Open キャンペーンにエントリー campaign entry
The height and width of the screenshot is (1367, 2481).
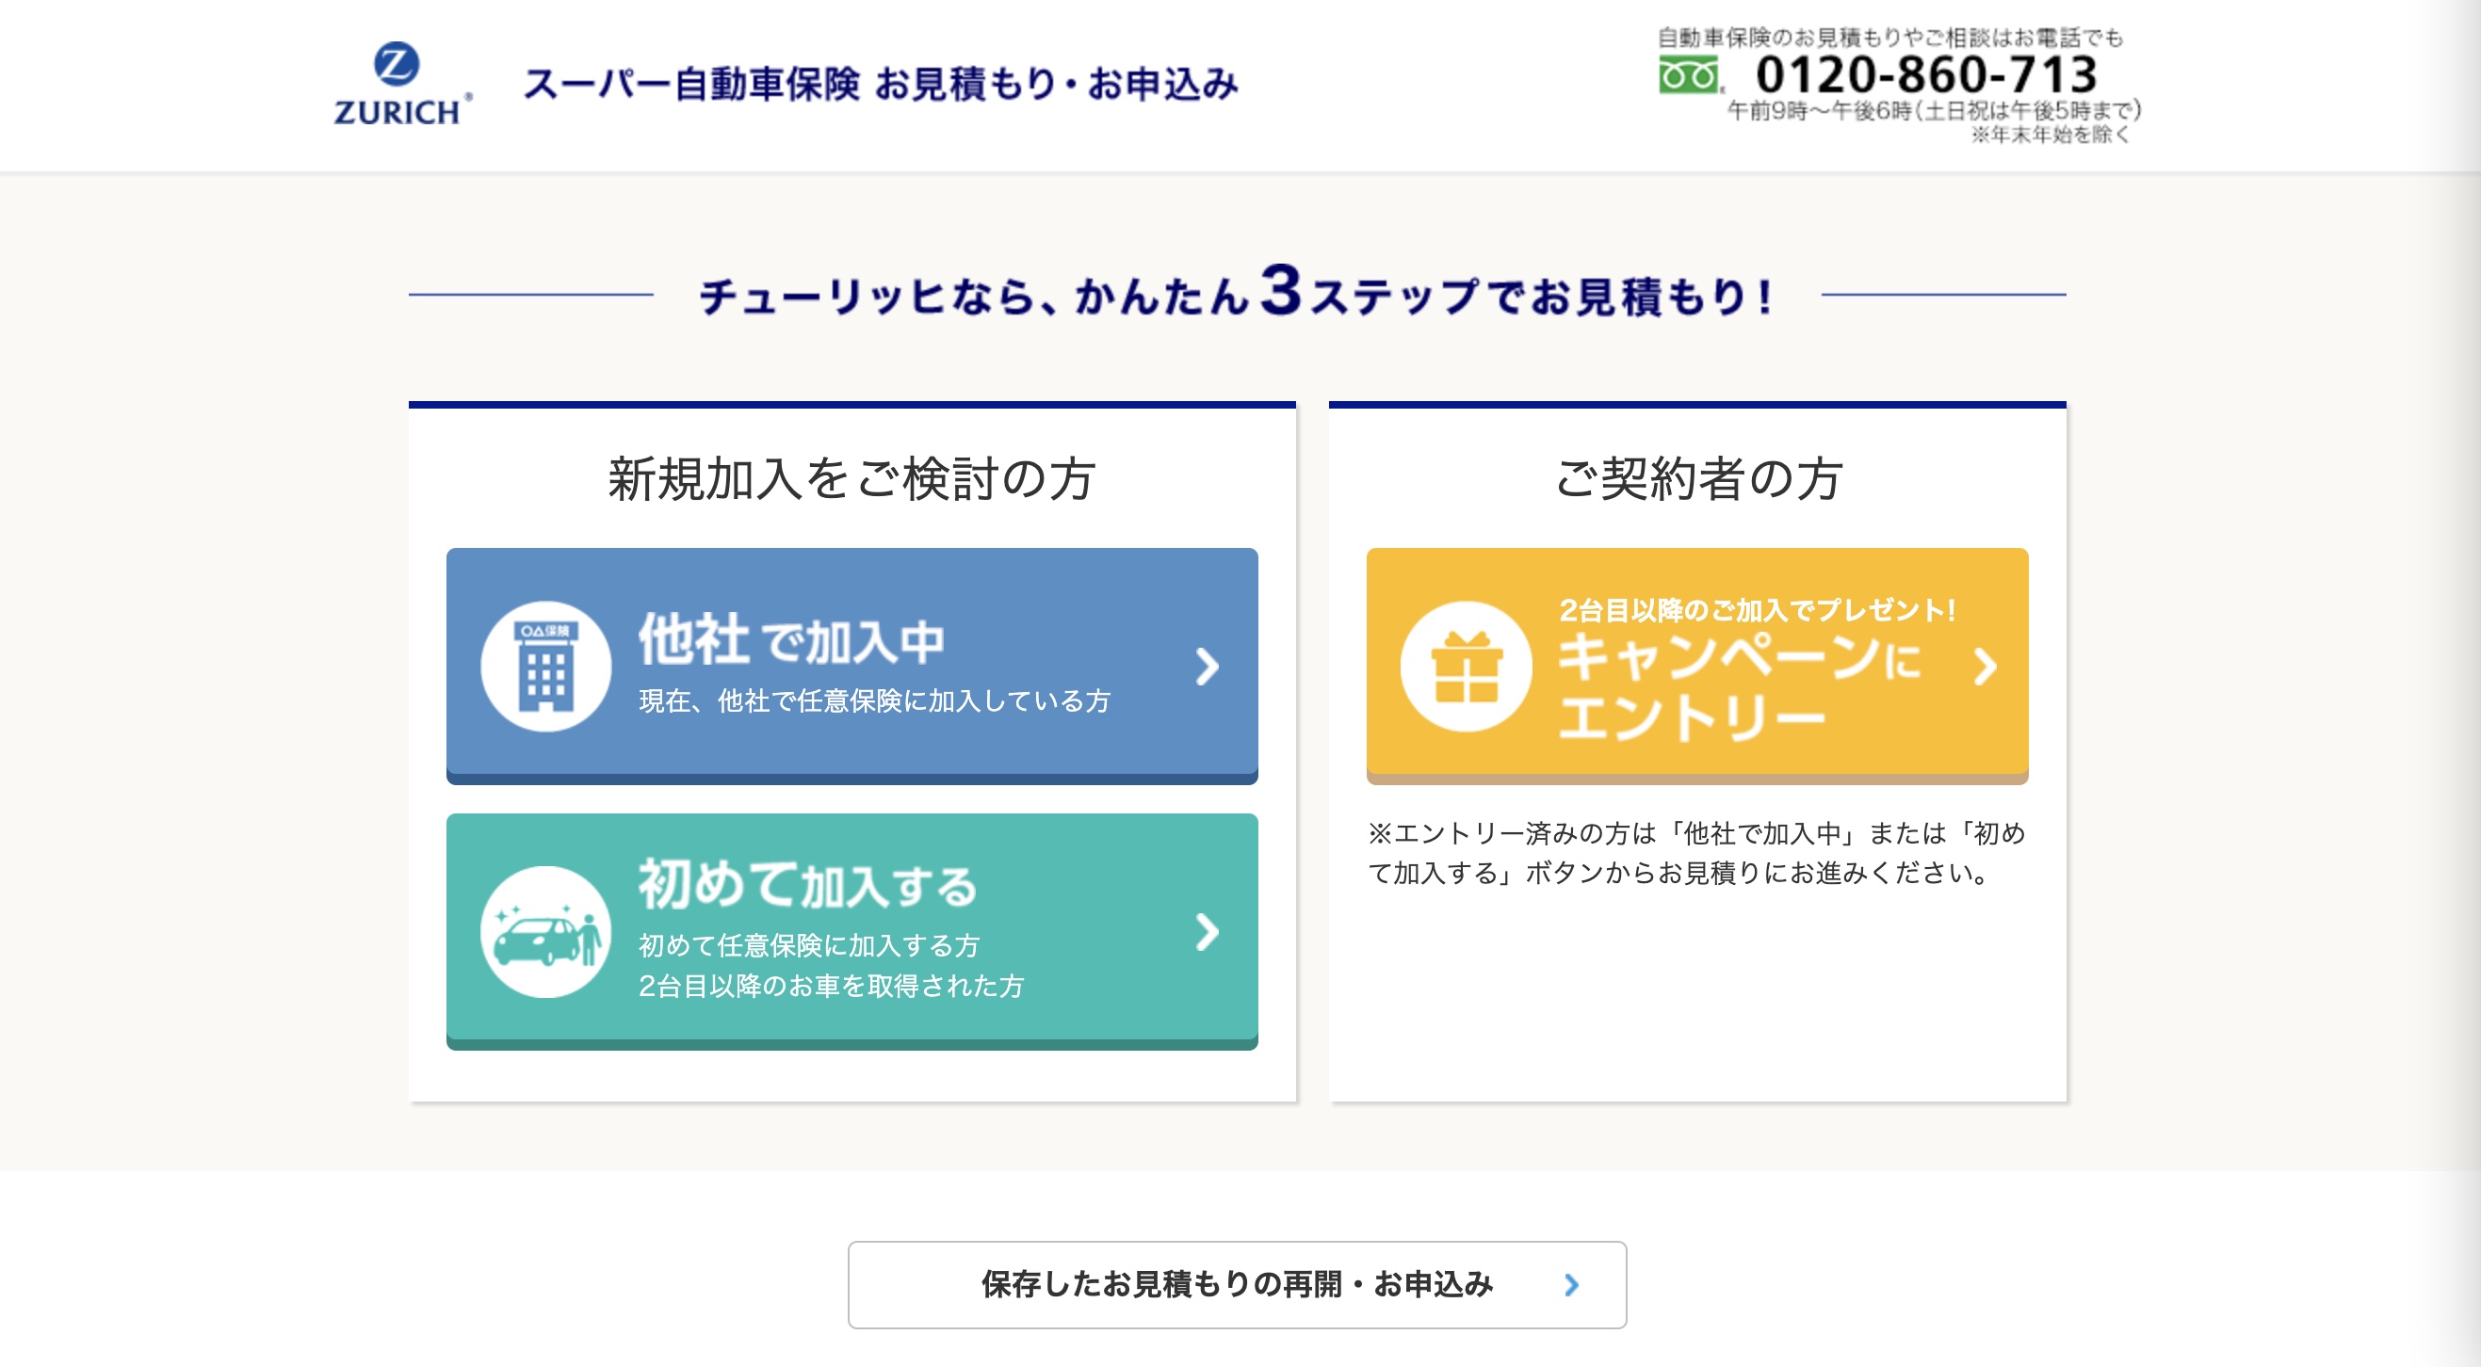(x=1697, y=665)
